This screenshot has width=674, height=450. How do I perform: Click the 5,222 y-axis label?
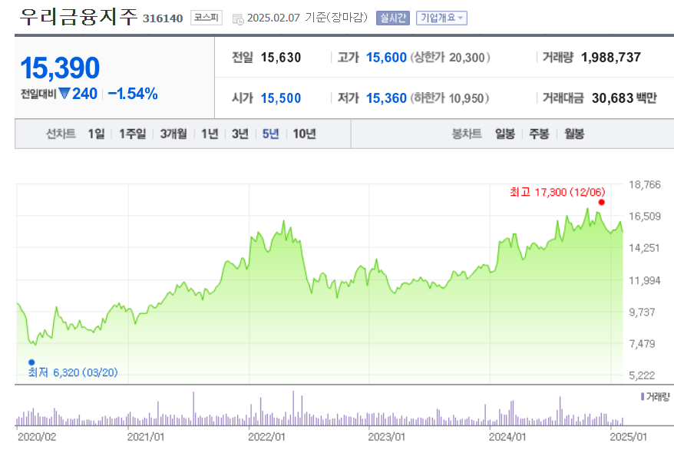click(642, 376)
